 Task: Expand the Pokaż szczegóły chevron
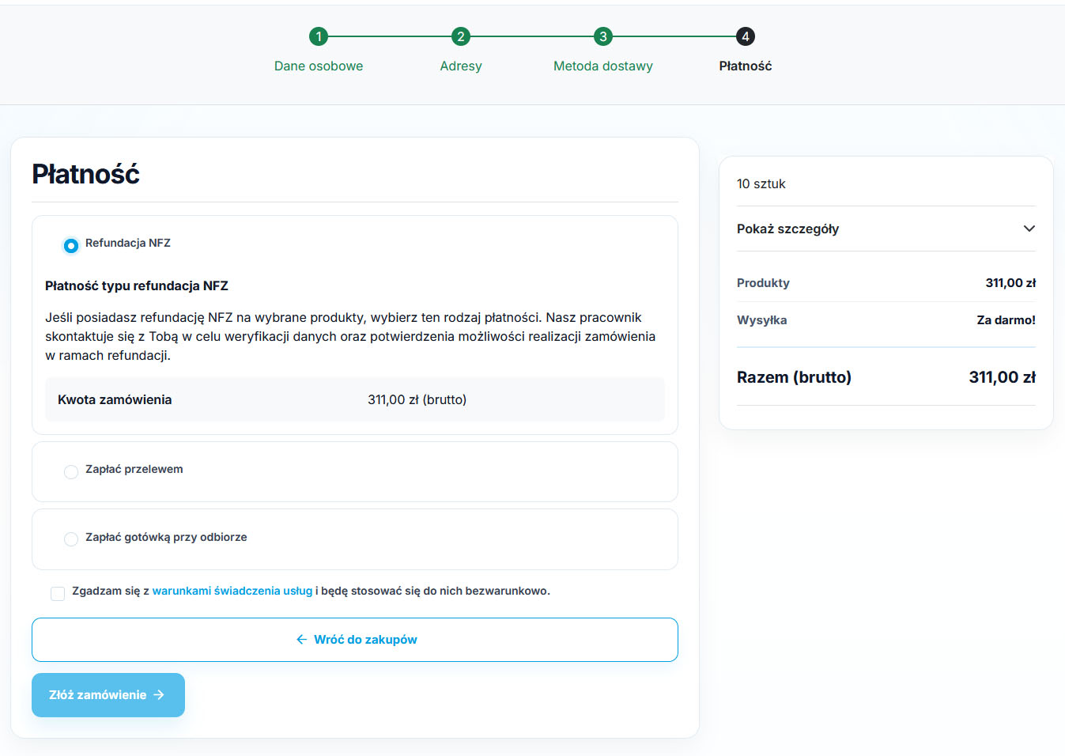tap(1029, 229)
